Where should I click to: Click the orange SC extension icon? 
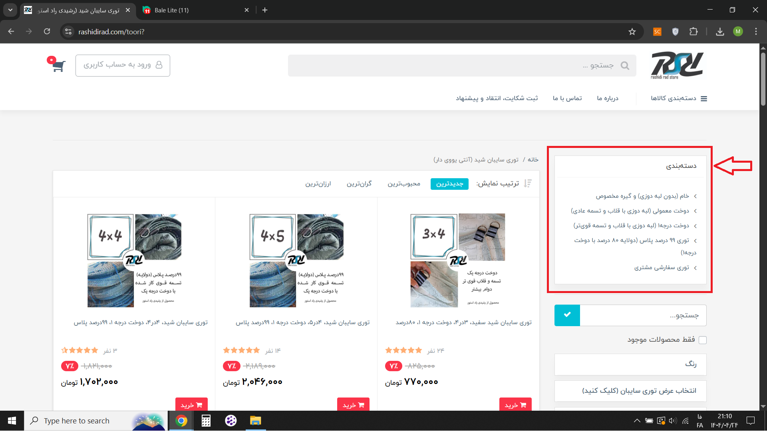point(657,31)
